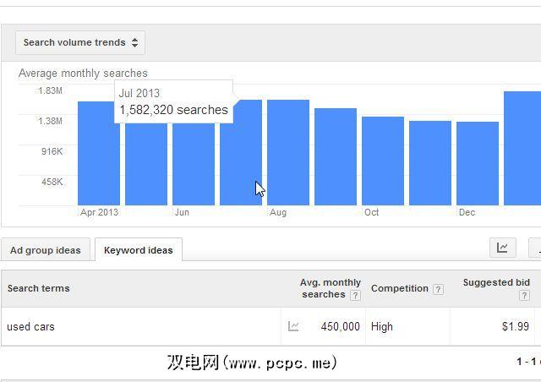Click the 450,000 monthly searches value

click(x=340, y=326)
